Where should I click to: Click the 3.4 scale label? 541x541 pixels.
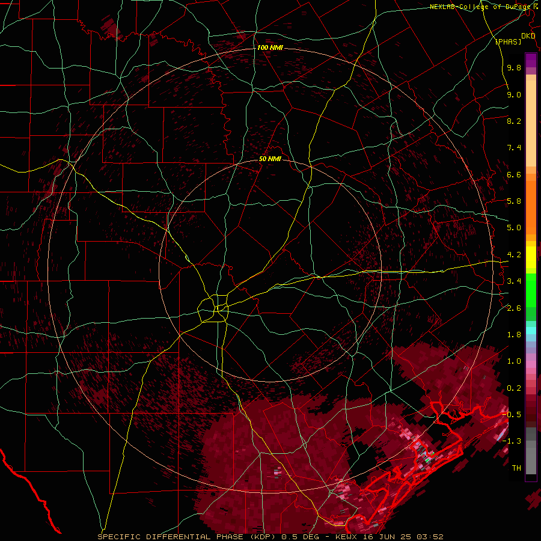coord(514,281)
